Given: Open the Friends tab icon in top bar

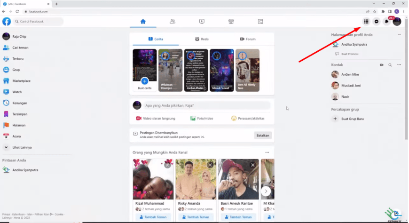Looking at the screenshot, I should 173,22.
